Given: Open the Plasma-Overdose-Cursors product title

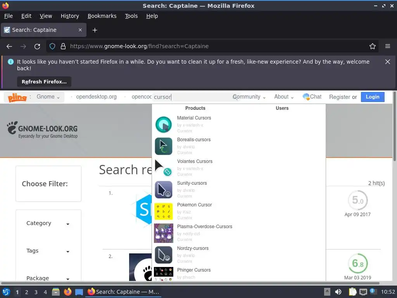Looking at the screenshot, I should (205, 227).
